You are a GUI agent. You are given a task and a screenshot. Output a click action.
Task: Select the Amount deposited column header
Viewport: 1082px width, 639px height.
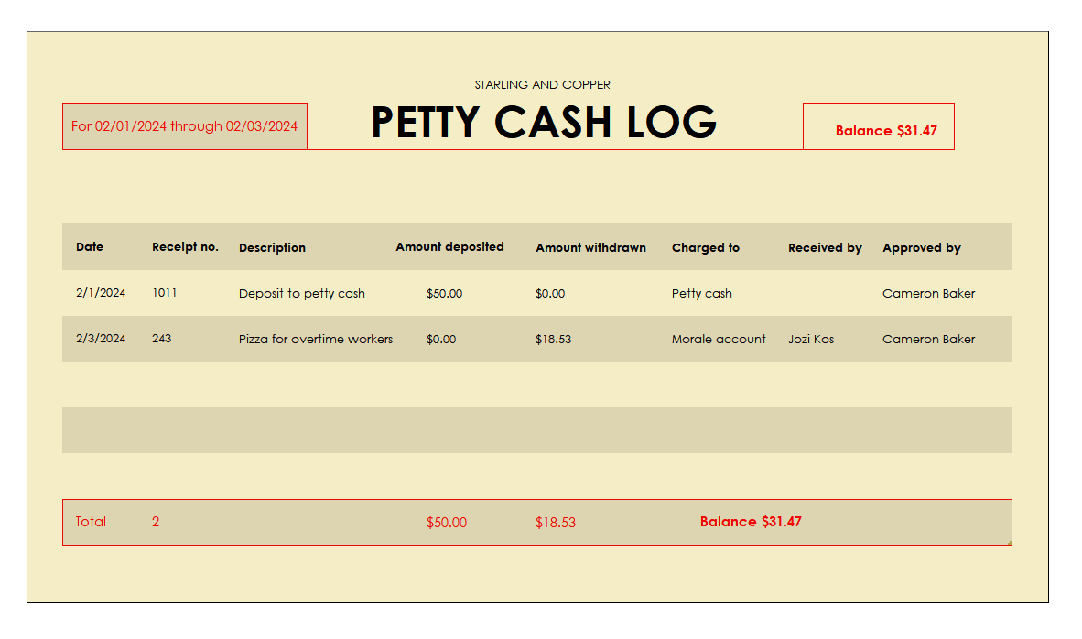tap(449, 247)
